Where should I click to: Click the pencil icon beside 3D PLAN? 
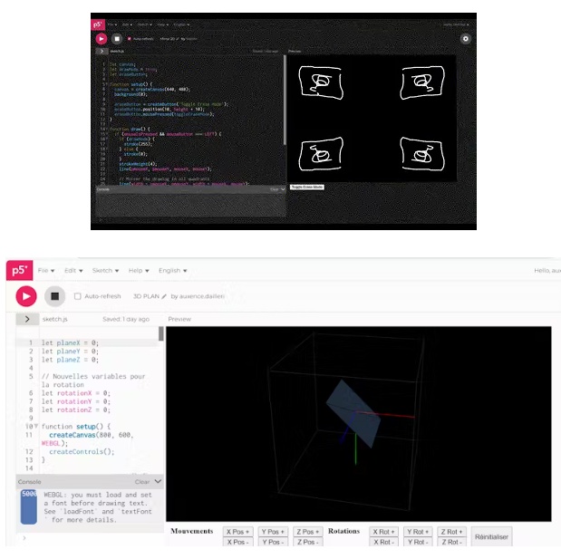(x=164, y=296)
